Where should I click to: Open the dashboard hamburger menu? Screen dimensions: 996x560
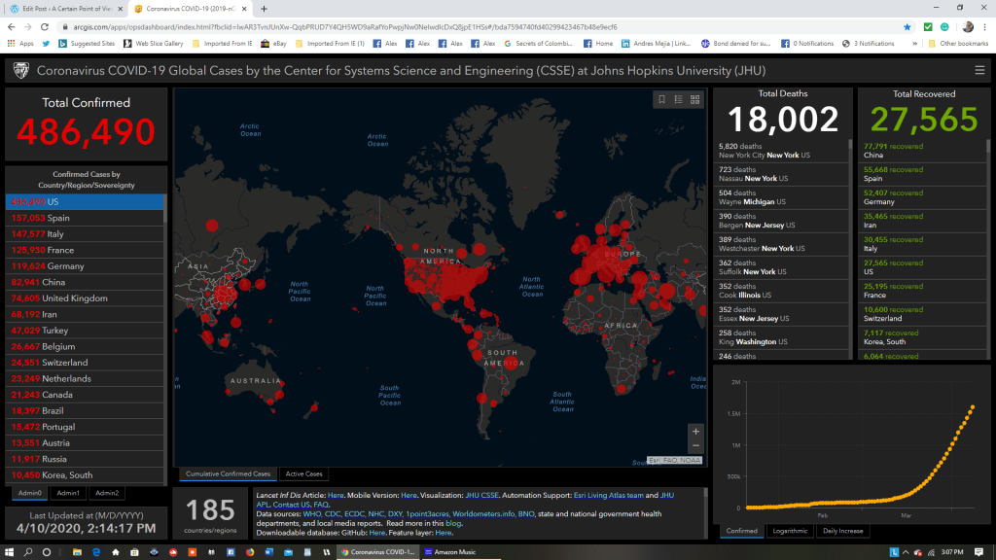(979, 70)
